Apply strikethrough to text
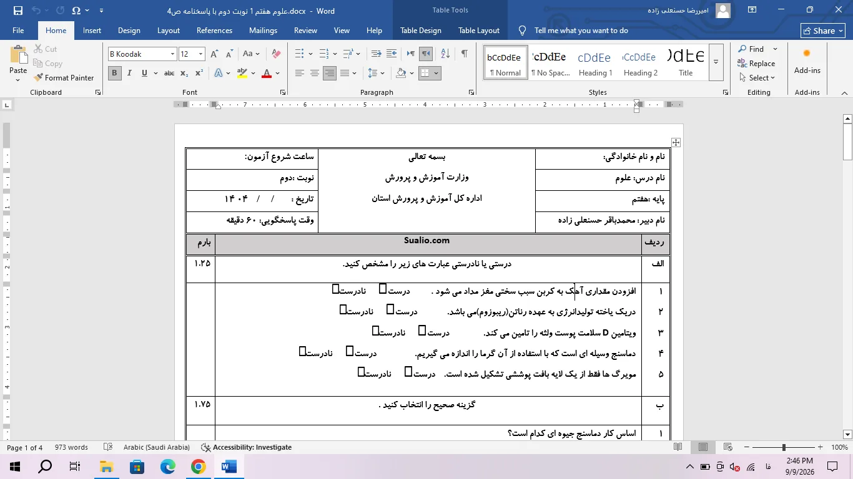853x479 pixels. pos(169,73)
